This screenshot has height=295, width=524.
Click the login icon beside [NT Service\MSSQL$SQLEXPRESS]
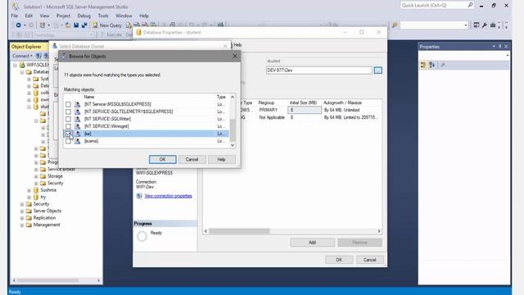pos(77,104)
